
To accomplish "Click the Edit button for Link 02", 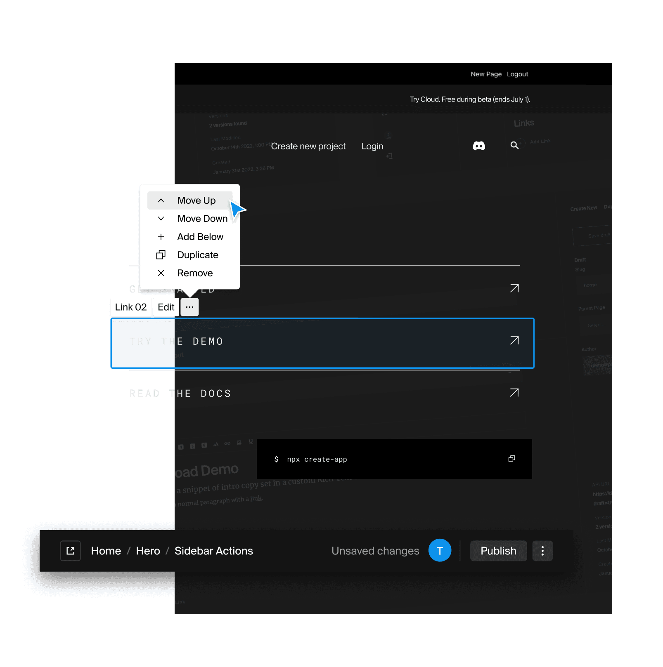I will (x=166, y=307).
